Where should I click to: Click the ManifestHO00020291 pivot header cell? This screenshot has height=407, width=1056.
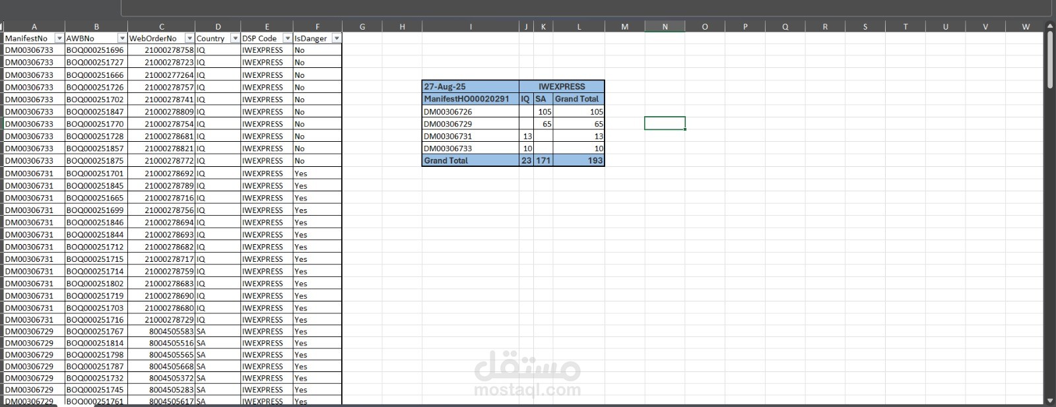click(x=471, y=99)
